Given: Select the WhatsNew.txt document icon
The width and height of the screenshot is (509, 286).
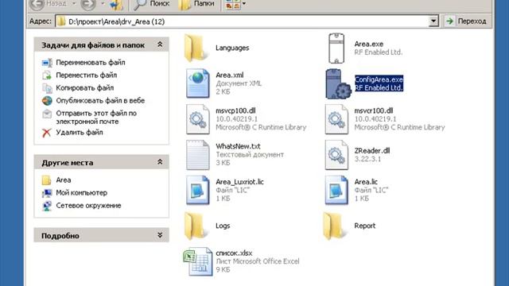Looking at the screenshot, I should click(x=198, y=155).
